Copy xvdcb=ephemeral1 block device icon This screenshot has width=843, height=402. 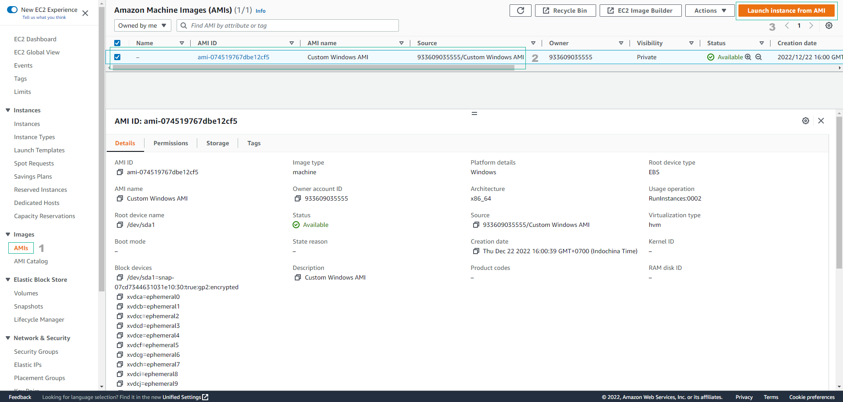click(x=119, y=306)
